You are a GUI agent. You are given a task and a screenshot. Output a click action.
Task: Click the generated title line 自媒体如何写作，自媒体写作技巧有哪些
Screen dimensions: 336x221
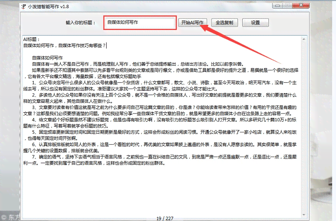pyautogui.click(x=65, y=45)
